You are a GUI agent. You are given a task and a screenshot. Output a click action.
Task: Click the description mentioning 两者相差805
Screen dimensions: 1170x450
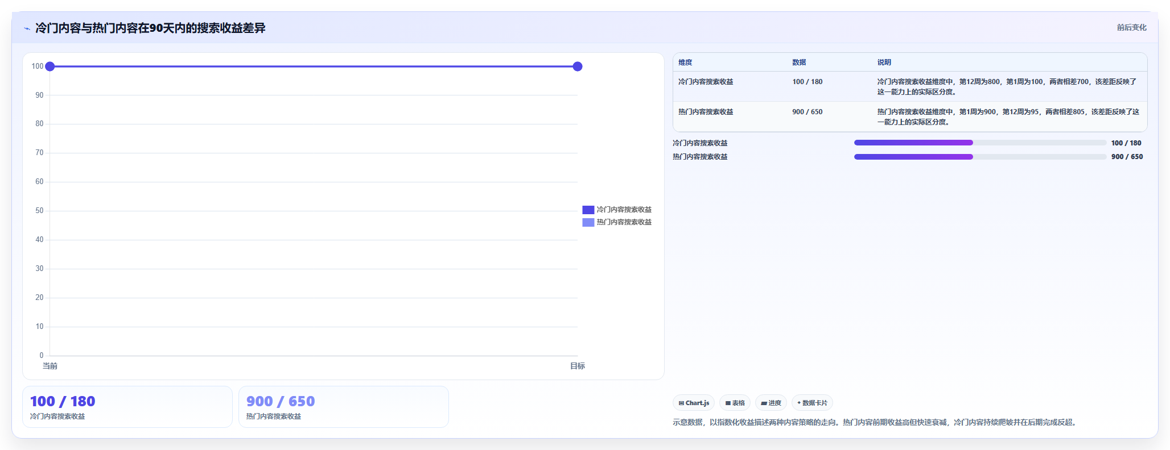(x=1008, y=117)
